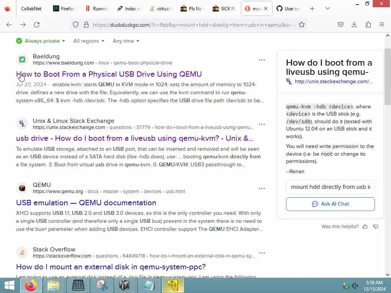Open the on-screen keyboard taskbar app
This screenshot has height=293, width=391.
click(x=78, y=285)
